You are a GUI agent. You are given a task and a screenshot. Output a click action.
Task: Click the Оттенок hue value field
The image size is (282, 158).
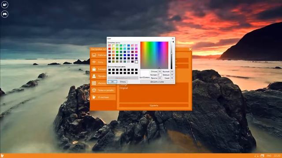coord(160,72)
